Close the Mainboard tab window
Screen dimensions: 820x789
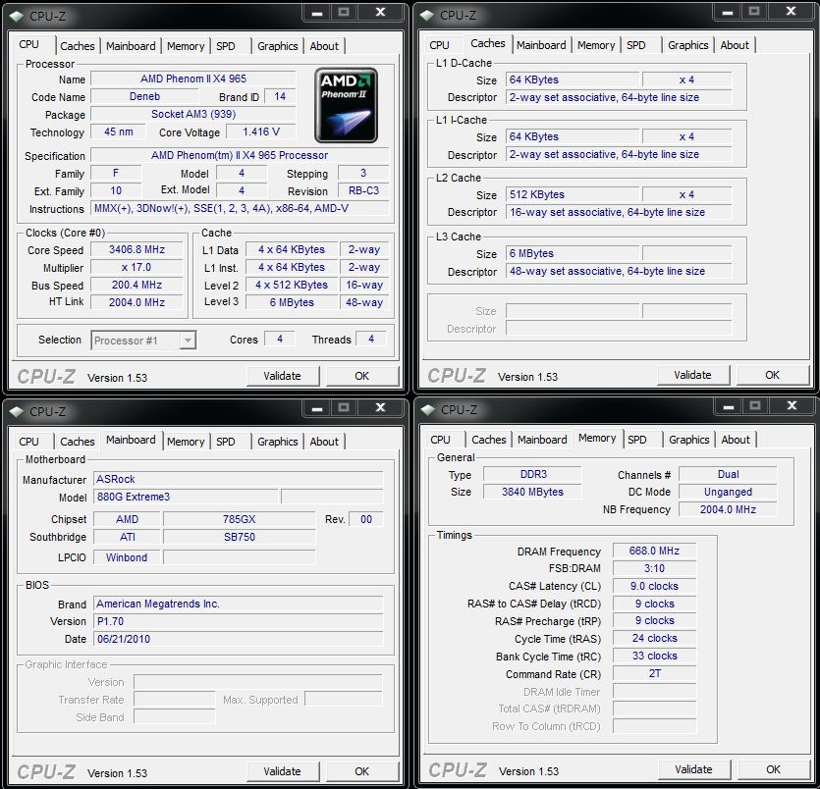[380, 407]
